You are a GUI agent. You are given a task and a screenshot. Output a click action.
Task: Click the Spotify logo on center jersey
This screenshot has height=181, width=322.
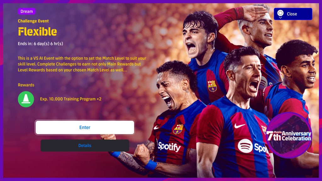(253, 146)
